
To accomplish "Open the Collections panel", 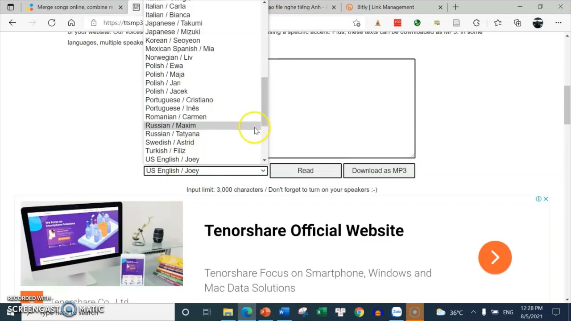I will (x=517, y=23).
